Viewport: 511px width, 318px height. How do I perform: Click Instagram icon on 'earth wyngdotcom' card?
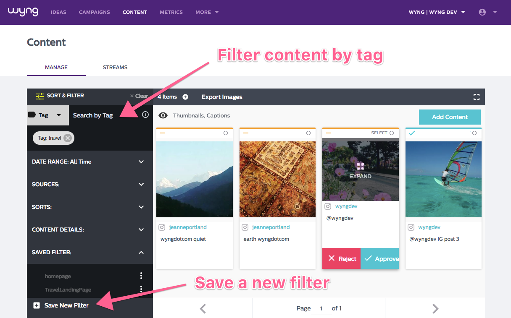pyautogui.click(x=245, y=227)
